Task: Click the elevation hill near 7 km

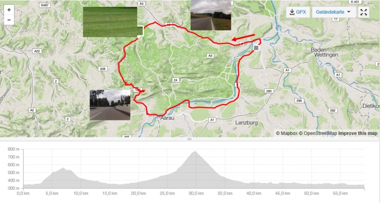Action: coord(63,168)
